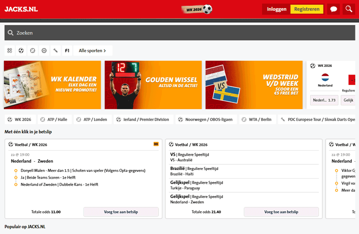Click Inloggen button
Image resolution: width=359 pixels, height=234 pixels.
click(276, 9)
